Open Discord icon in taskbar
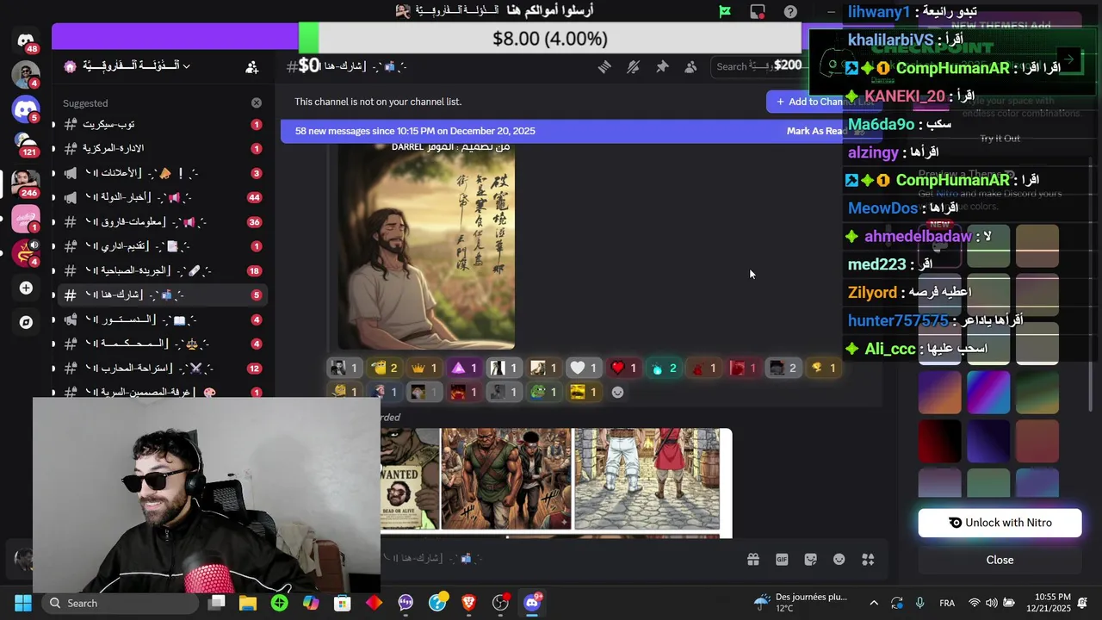The height and width of the screenshot is (620, 1102). (x=532, y=603)
